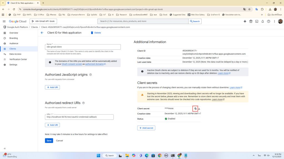Click help icon beside Authorized JavaScript origins

91,75
